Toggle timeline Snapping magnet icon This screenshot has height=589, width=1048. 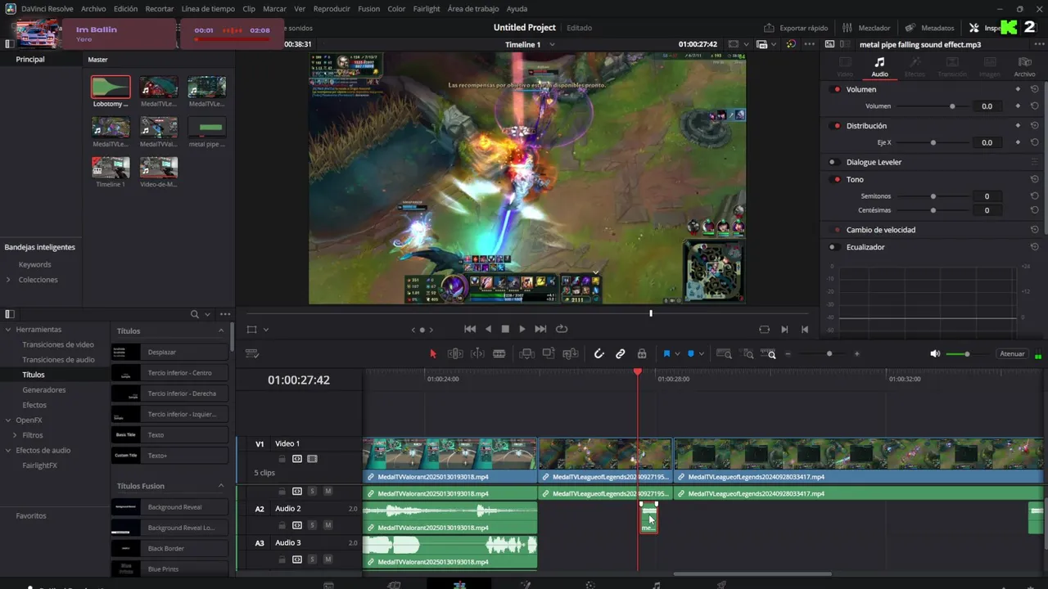pos(599,354)
